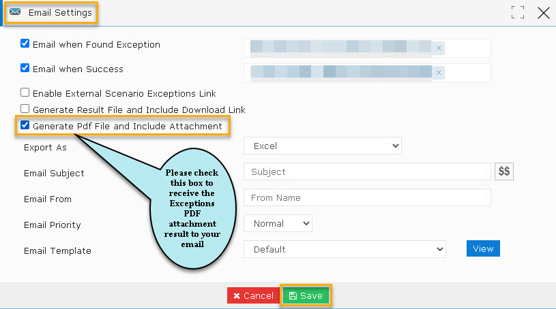
Task: Uncheck Generate Pdf File and Include Attachment
Action: tap(25, 125)
